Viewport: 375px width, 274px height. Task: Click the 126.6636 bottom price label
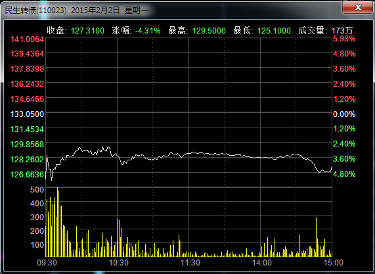click(27, 174)
